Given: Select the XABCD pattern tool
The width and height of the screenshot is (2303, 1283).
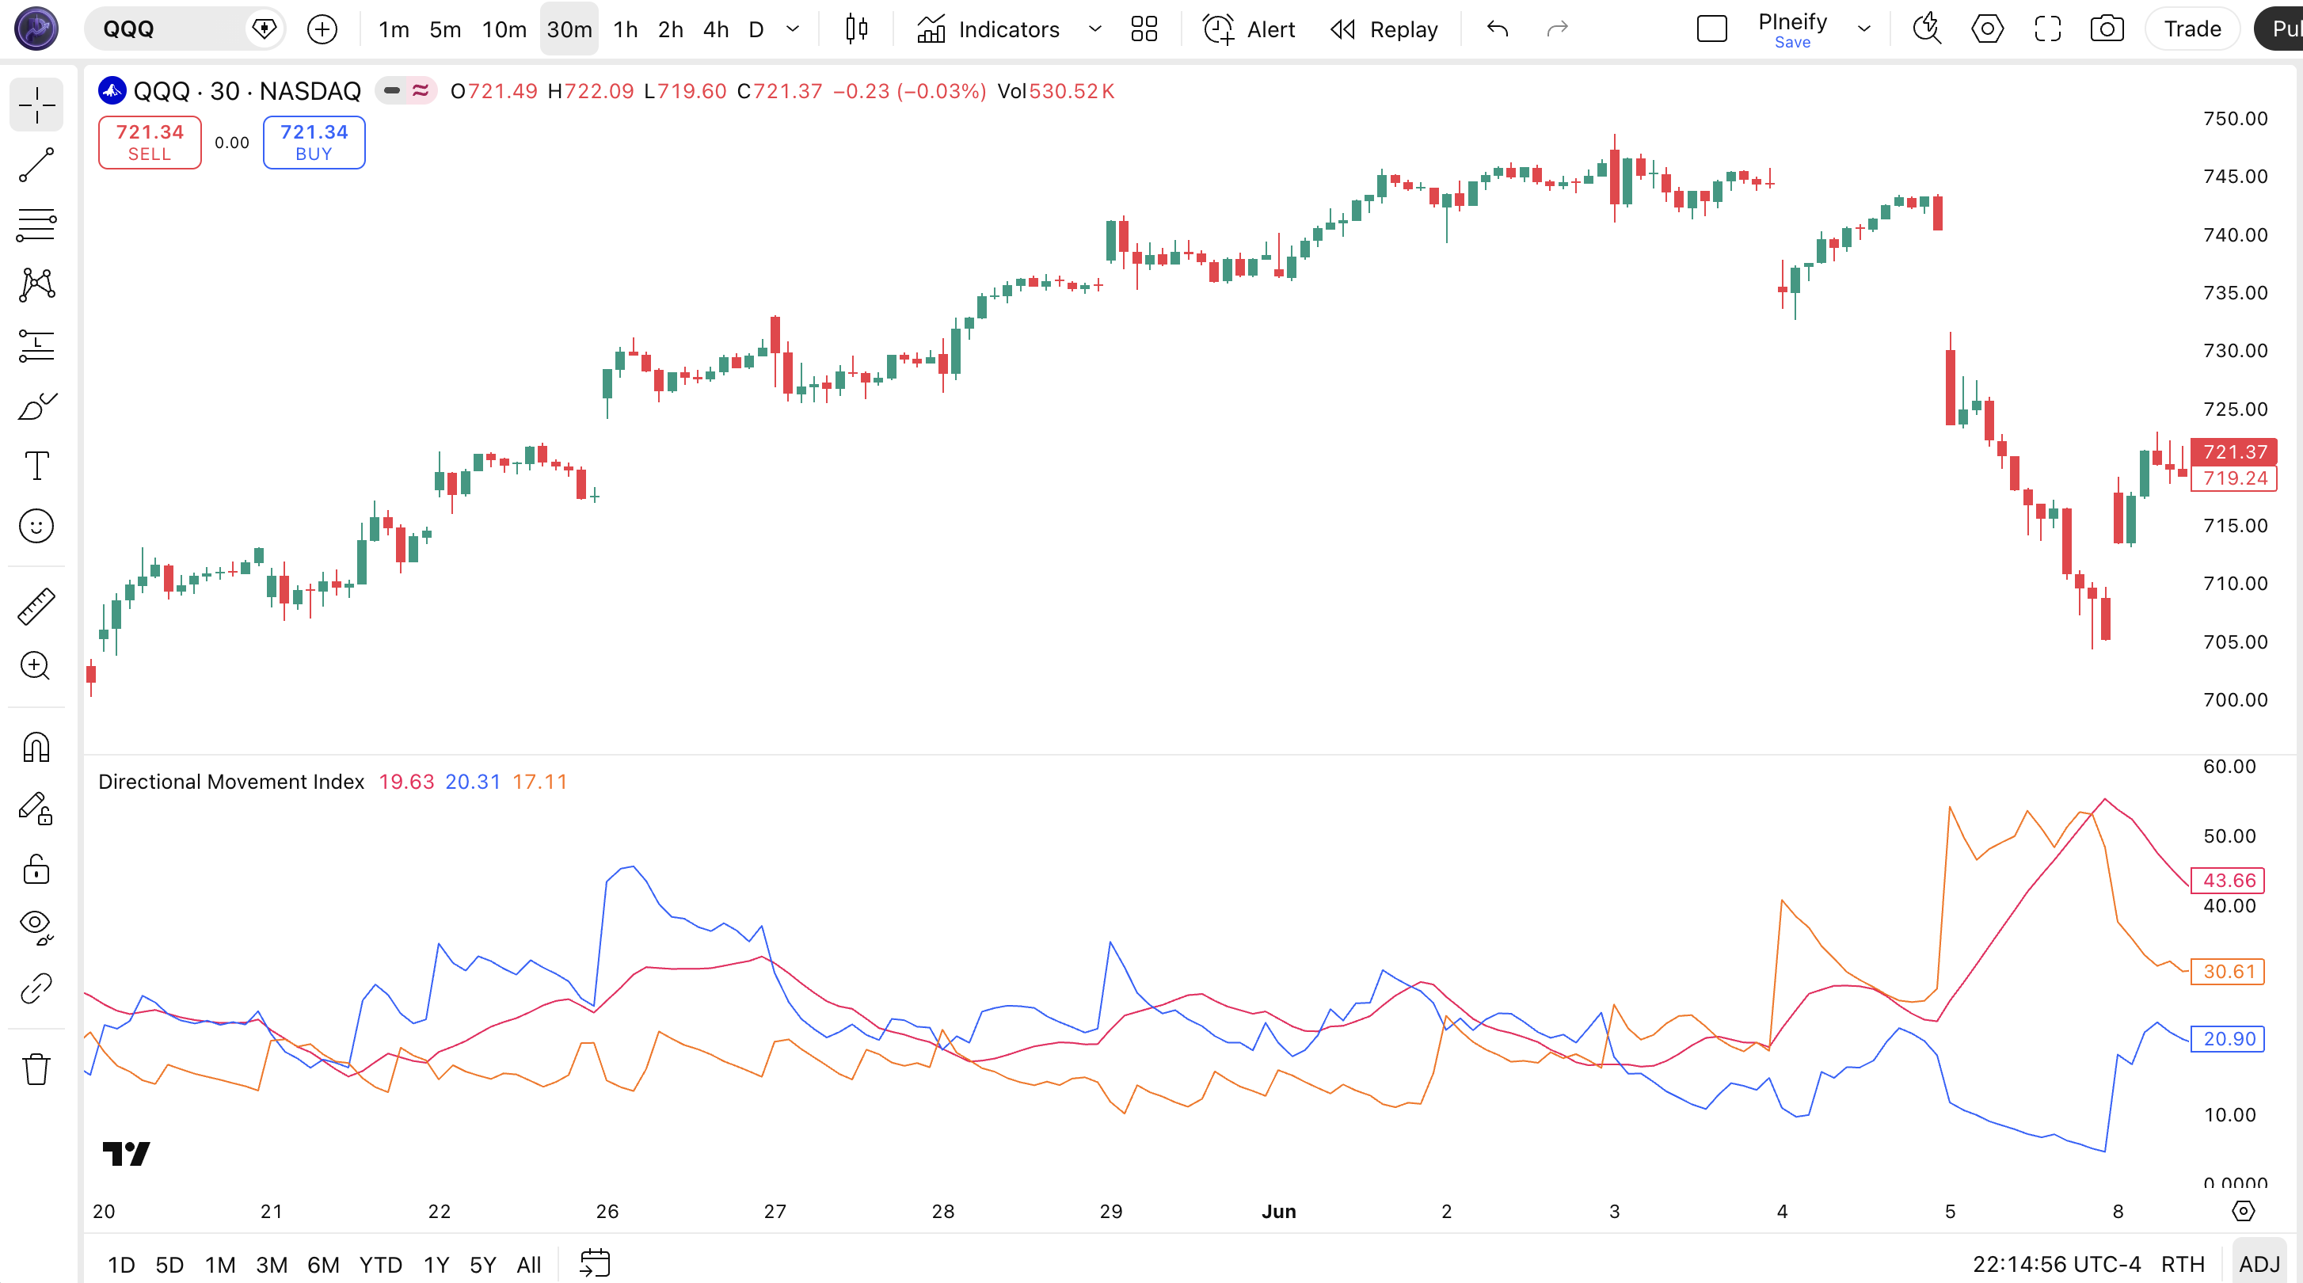Looking at the screenshot, I should (x=36, y=285).
